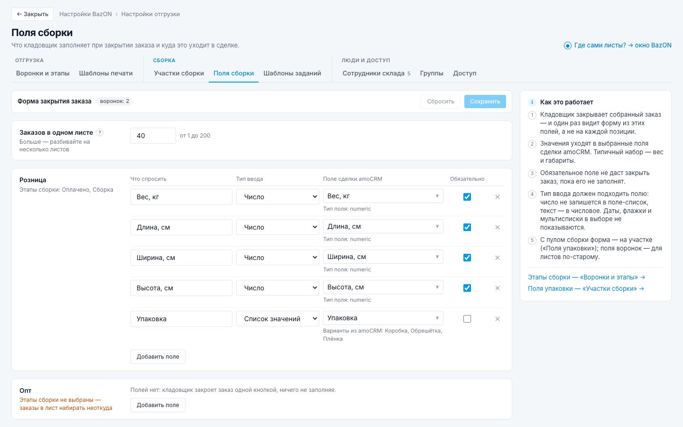
Task: Open the 'Где сами листы? → окно BazON' link
Action: click(618, 46)
